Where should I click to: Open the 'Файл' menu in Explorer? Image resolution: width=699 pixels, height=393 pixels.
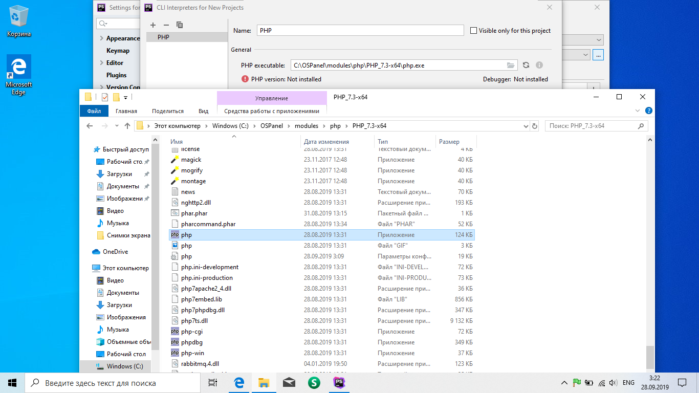point(94,111)
